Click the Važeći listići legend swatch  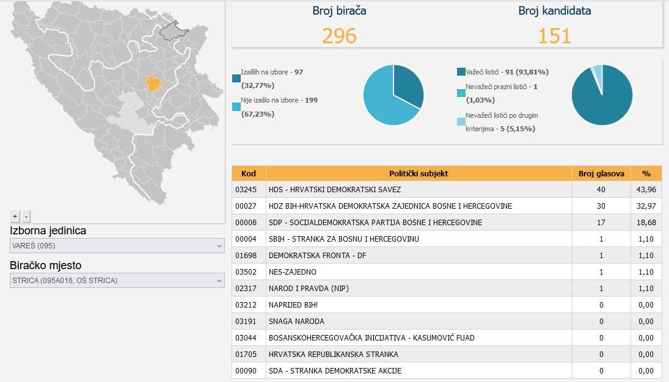(x=461, y=71)
